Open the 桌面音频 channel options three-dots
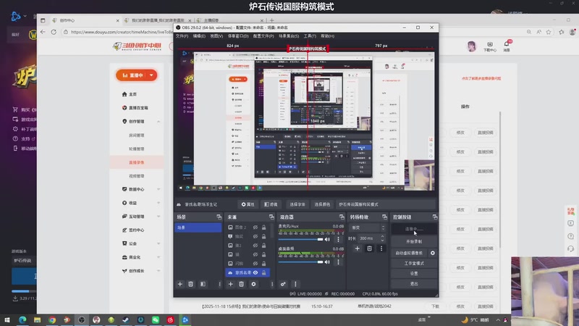 (x=338, y=262)
